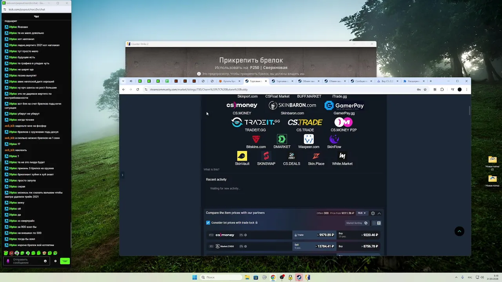Open the Новая папка (2) desktop folder
This screenshot has height=282, width=502.
492,163
